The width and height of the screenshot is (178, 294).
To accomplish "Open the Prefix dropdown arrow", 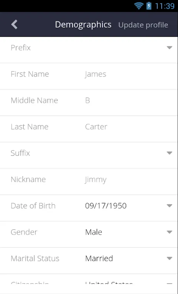I will click(169, 48).
